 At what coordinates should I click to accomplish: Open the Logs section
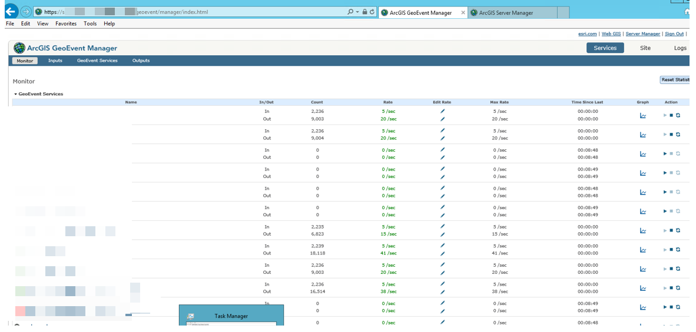pos(680,48)
